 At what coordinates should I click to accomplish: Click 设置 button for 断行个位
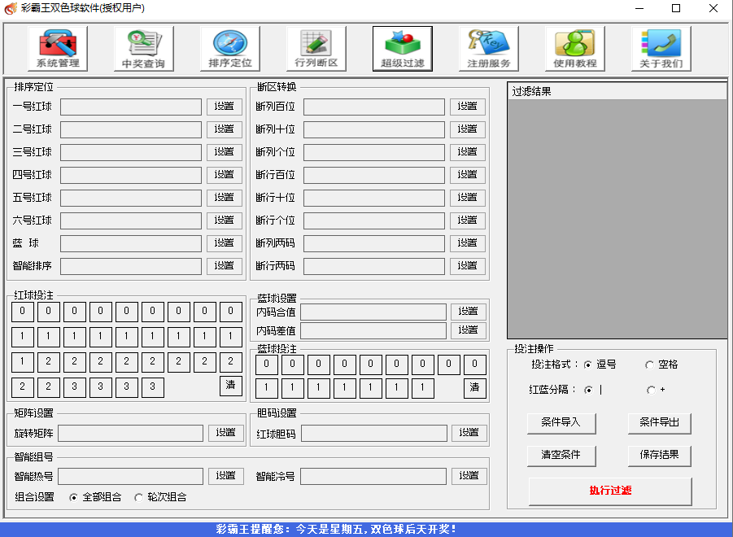468,220
